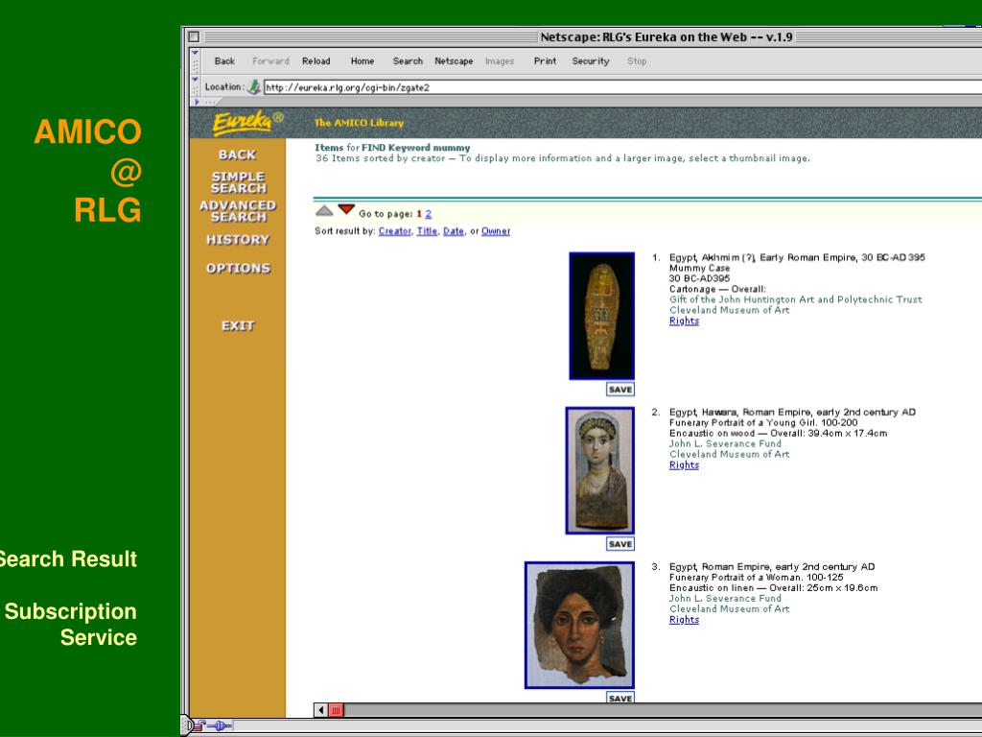Sort results by Owner
The image size is (982, 737).
coord(496,231)
